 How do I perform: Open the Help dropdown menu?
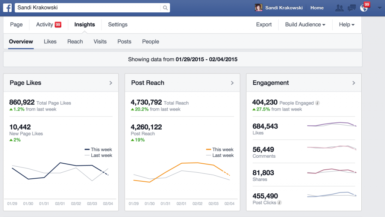click(x=347, y=25)
